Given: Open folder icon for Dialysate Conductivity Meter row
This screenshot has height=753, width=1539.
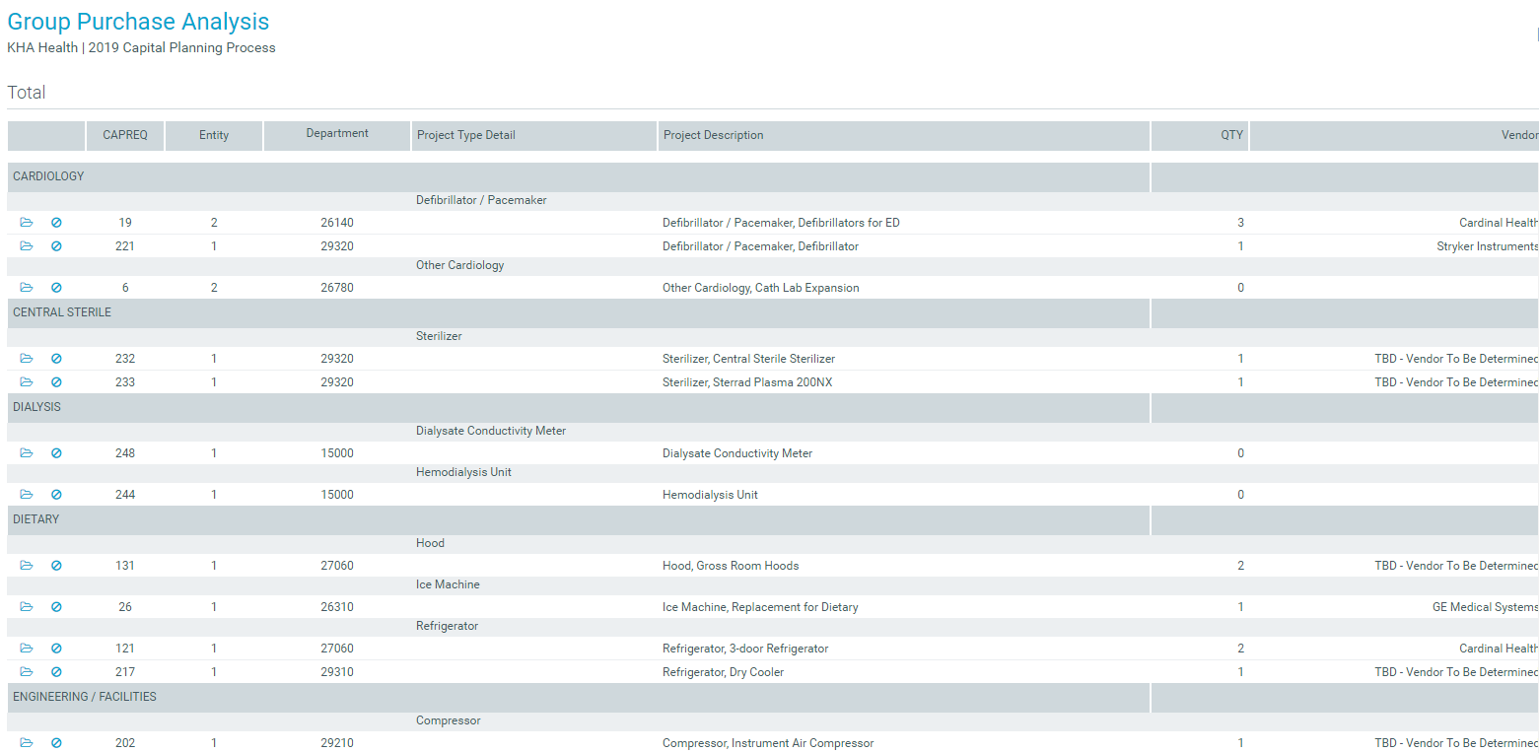Looking at the screenshot, I should point(27,453).
